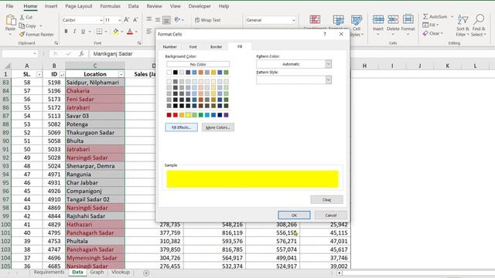Add a new sheet with plus icon

click(146, 273)
